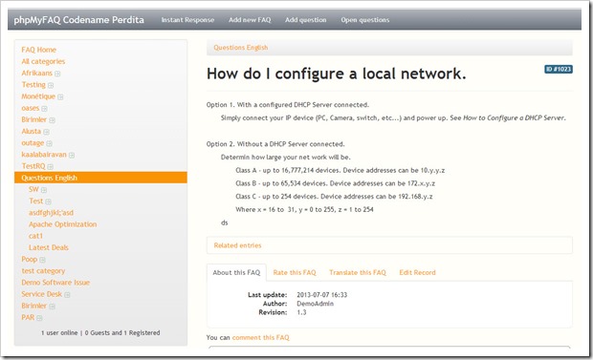Open the Service Desk category link

click(x=41, y=294)
